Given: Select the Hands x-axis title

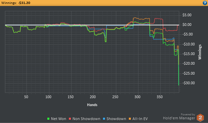Looking at the screenshot, I should pos(92,105).
